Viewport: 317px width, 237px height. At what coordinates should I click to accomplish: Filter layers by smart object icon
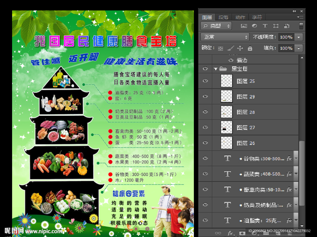point(287,26)
